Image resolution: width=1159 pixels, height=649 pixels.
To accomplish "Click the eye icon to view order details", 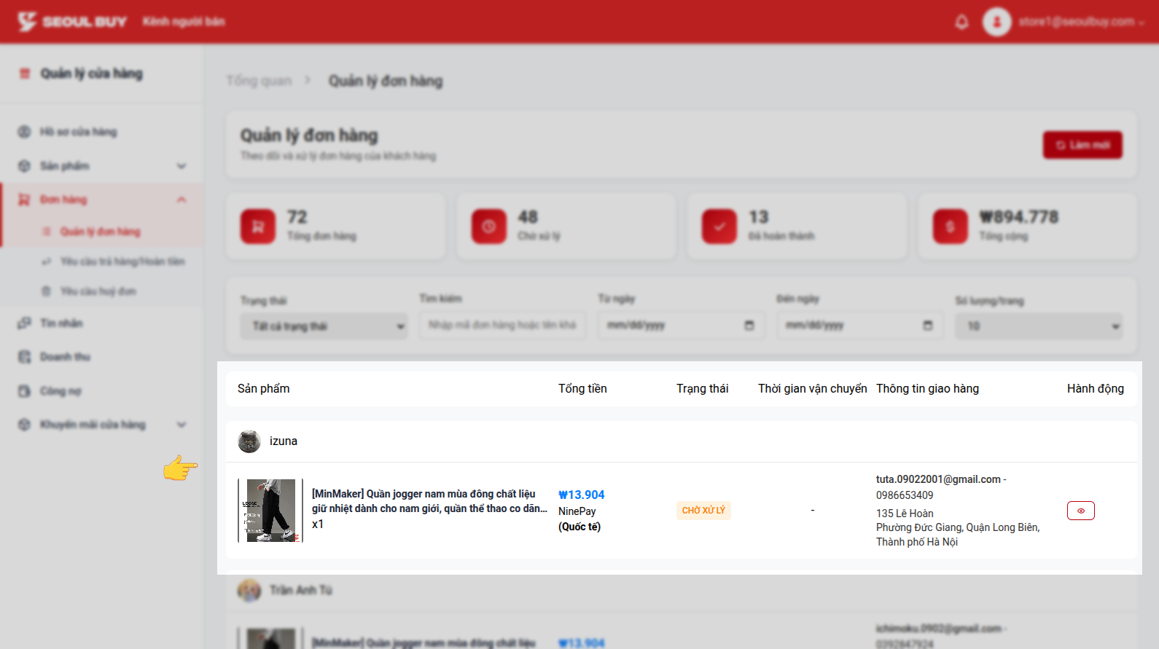I will coord(1080,511).
